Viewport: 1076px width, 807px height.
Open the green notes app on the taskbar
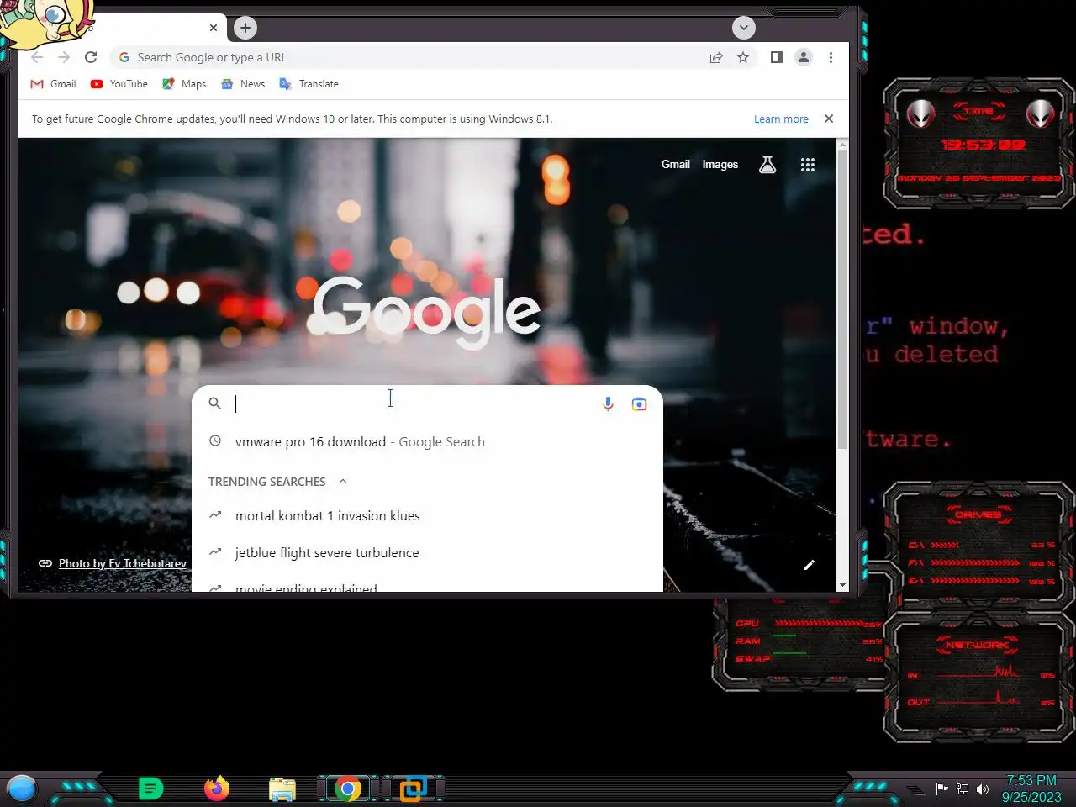click(x=150, y=789)
